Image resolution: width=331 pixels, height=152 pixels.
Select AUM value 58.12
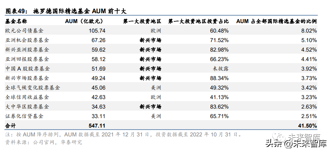(x=98, y=59)
